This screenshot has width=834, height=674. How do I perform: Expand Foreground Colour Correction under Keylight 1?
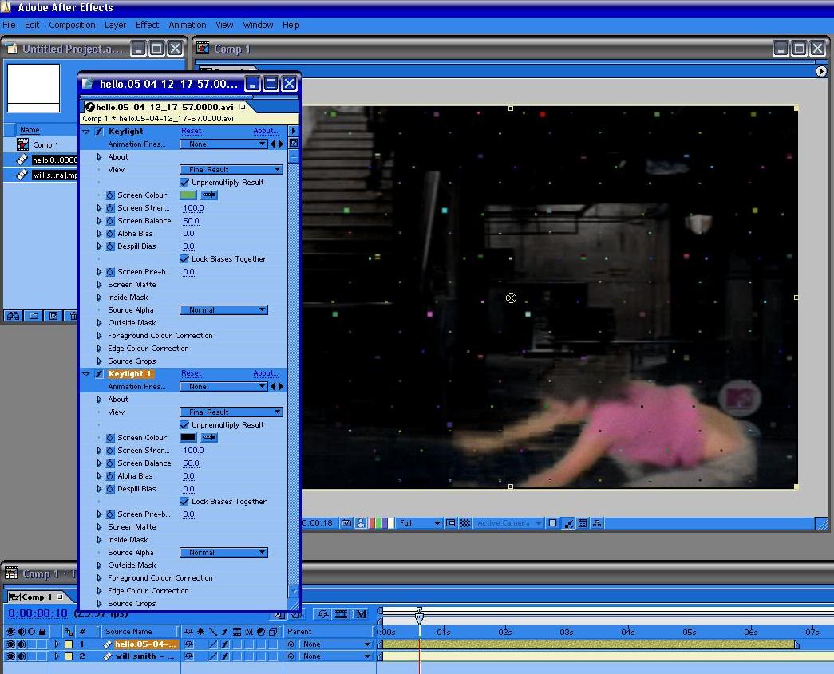99,577
